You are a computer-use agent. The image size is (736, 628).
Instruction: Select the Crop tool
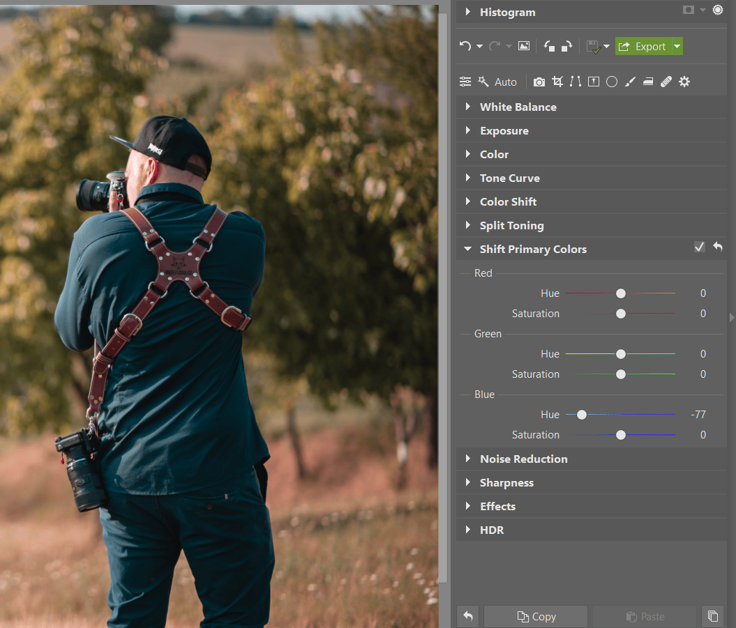(557, 82)
